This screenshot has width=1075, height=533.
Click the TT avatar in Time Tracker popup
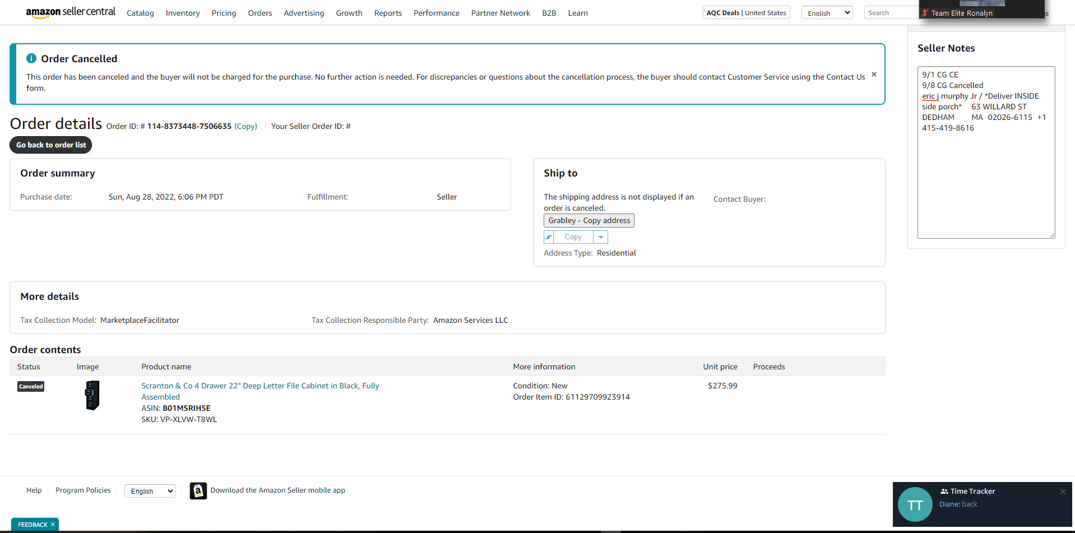pos(915,505)
